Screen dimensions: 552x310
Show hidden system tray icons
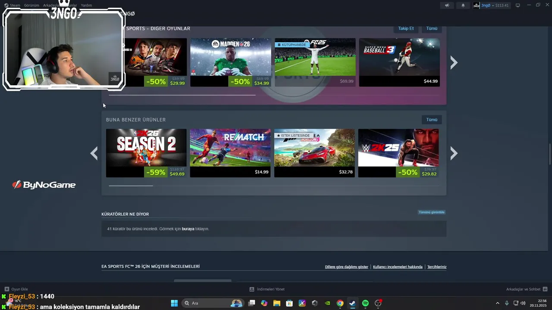(497, 303)
